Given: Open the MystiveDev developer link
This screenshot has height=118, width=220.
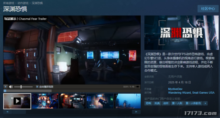Looking at the screenshot, I should point(175,89).
